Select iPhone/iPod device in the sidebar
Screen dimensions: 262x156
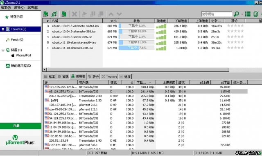(23, 55)
